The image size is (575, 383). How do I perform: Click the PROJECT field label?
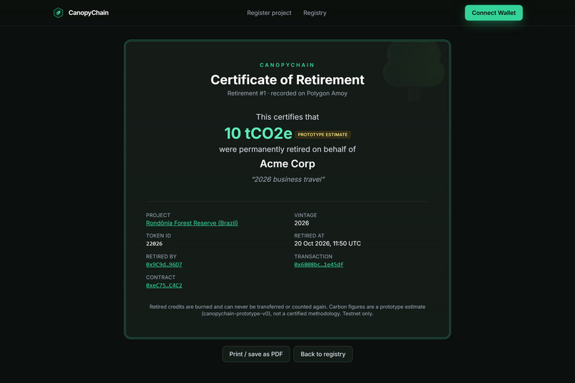(x=158, y=215)
